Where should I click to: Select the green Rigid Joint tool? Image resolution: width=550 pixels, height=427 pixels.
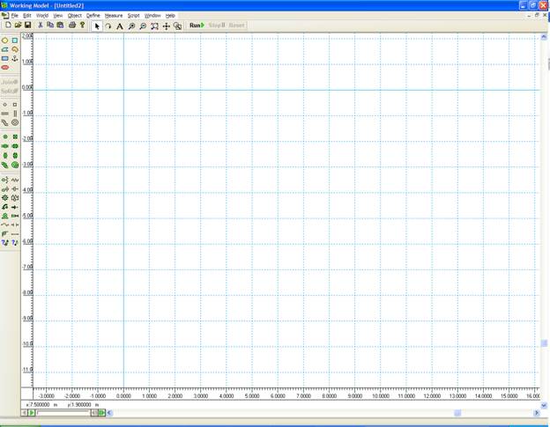pos(15,137)
